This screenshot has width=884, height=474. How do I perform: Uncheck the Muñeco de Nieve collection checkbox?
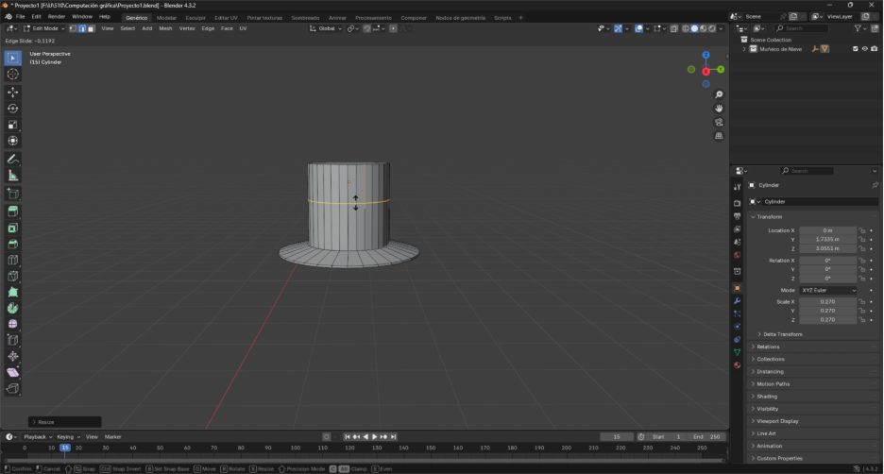pyautogui.click(x=855, y=48)
